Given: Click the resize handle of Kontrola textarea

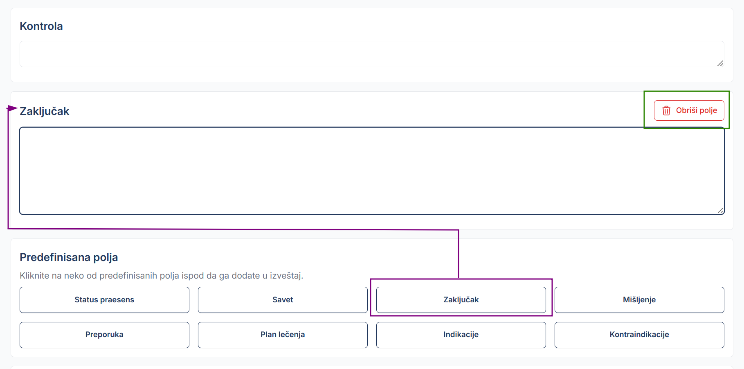Looking at the screenshot, I should (721, 64).
